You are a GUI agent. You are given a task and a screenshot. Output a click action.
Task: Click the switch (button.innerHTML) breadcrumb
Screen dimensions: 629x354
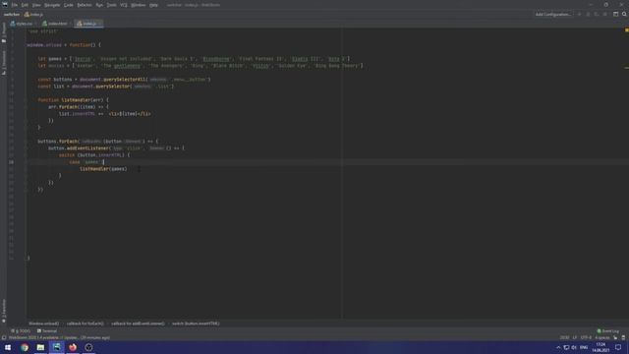[x=196, y=324]
